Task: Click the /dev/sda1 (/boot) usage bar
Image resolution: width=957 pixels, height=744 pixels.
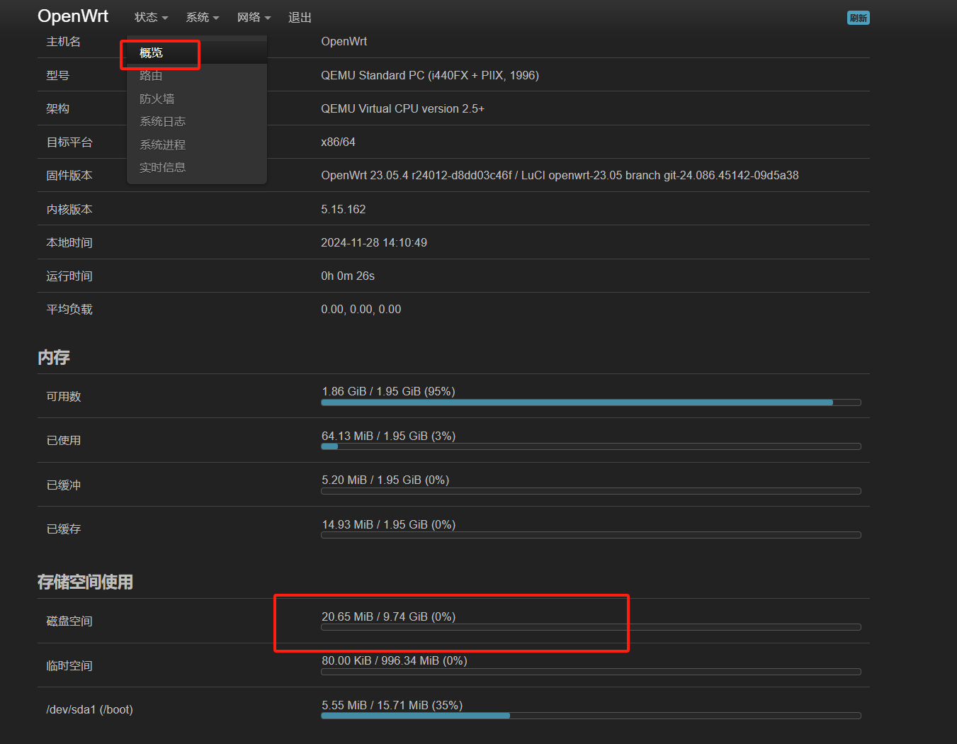Action: (x=591, y=716)
